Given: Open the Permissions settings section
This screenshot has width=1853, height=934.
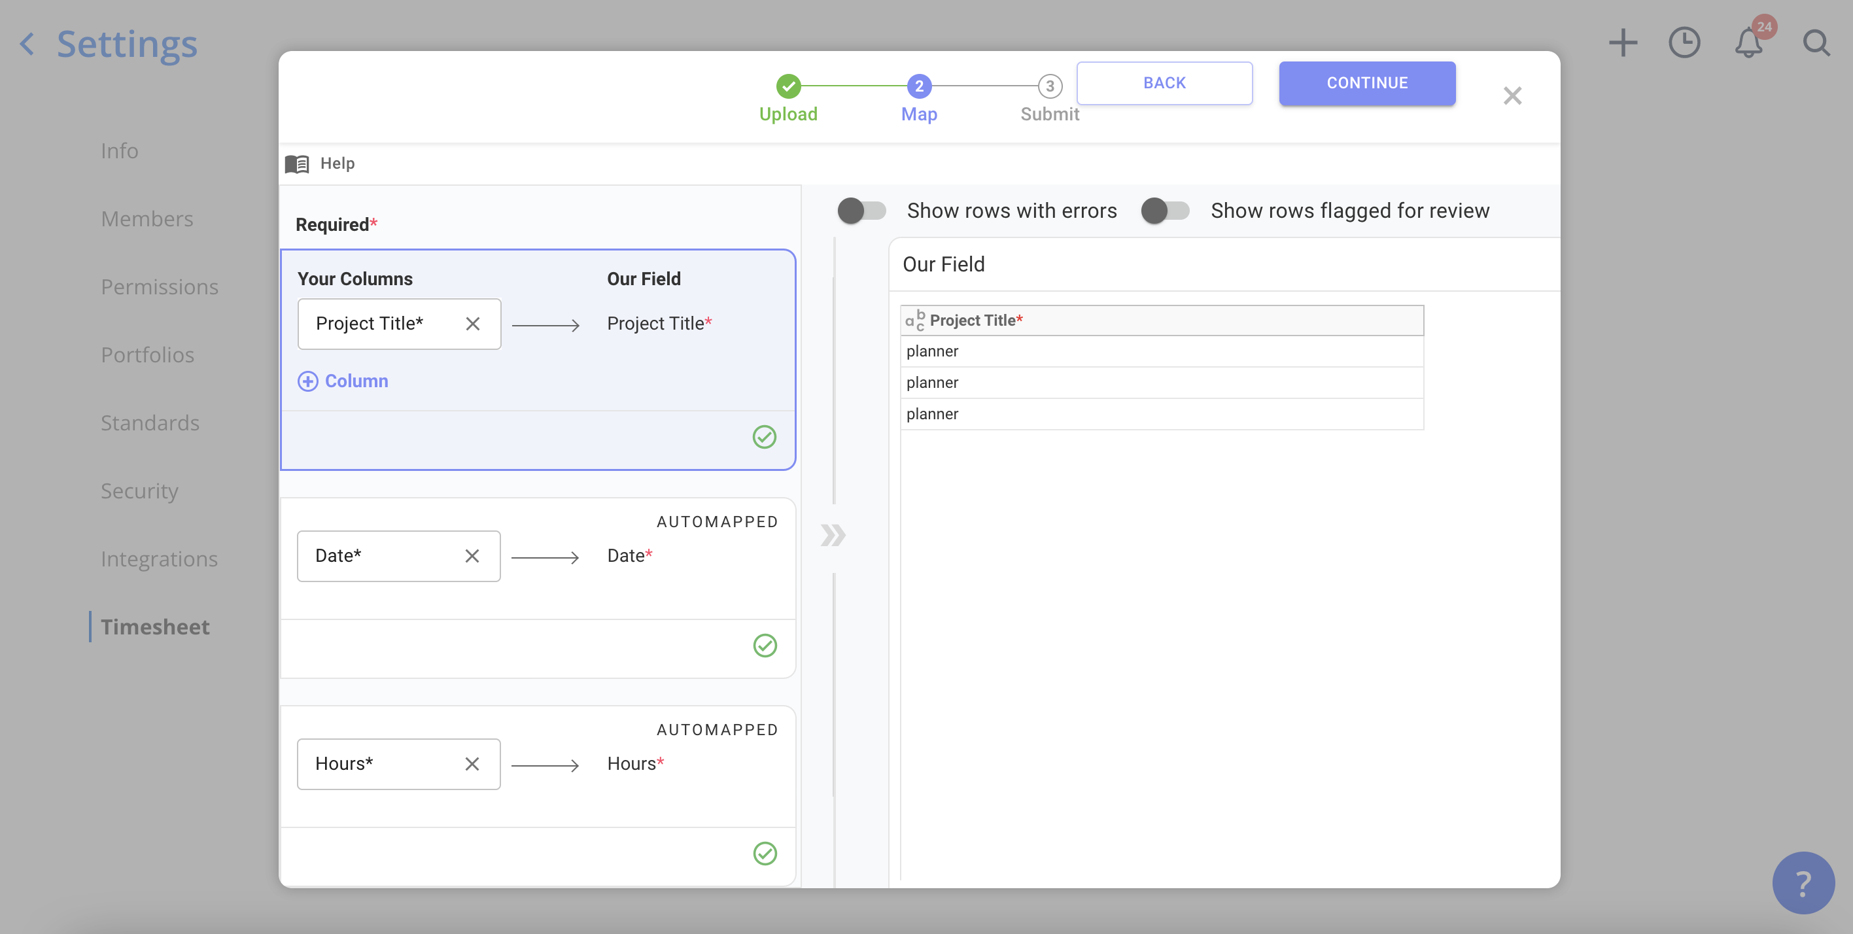Looking at the screenshot, I should pos(159,286).
